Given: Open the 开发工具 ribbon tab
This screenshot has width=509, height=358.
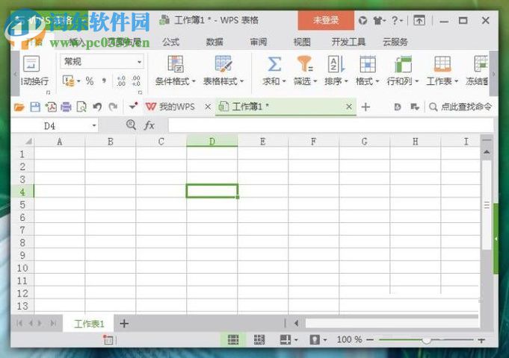Looking at the screenshot, I should click(x=348, y=42).
